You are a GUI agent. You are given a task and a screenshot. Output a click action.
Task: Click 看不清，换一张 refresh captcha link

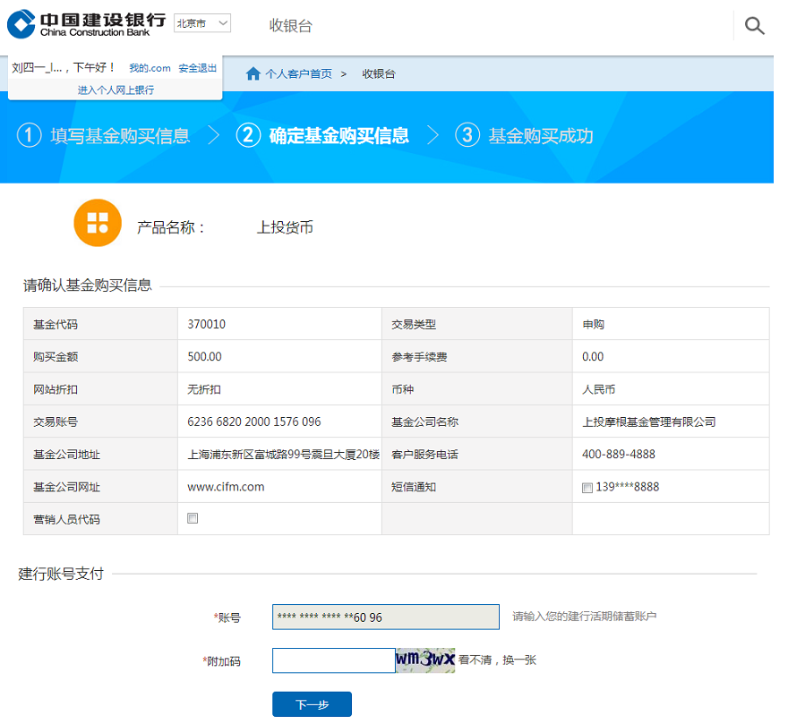(498, 660)
